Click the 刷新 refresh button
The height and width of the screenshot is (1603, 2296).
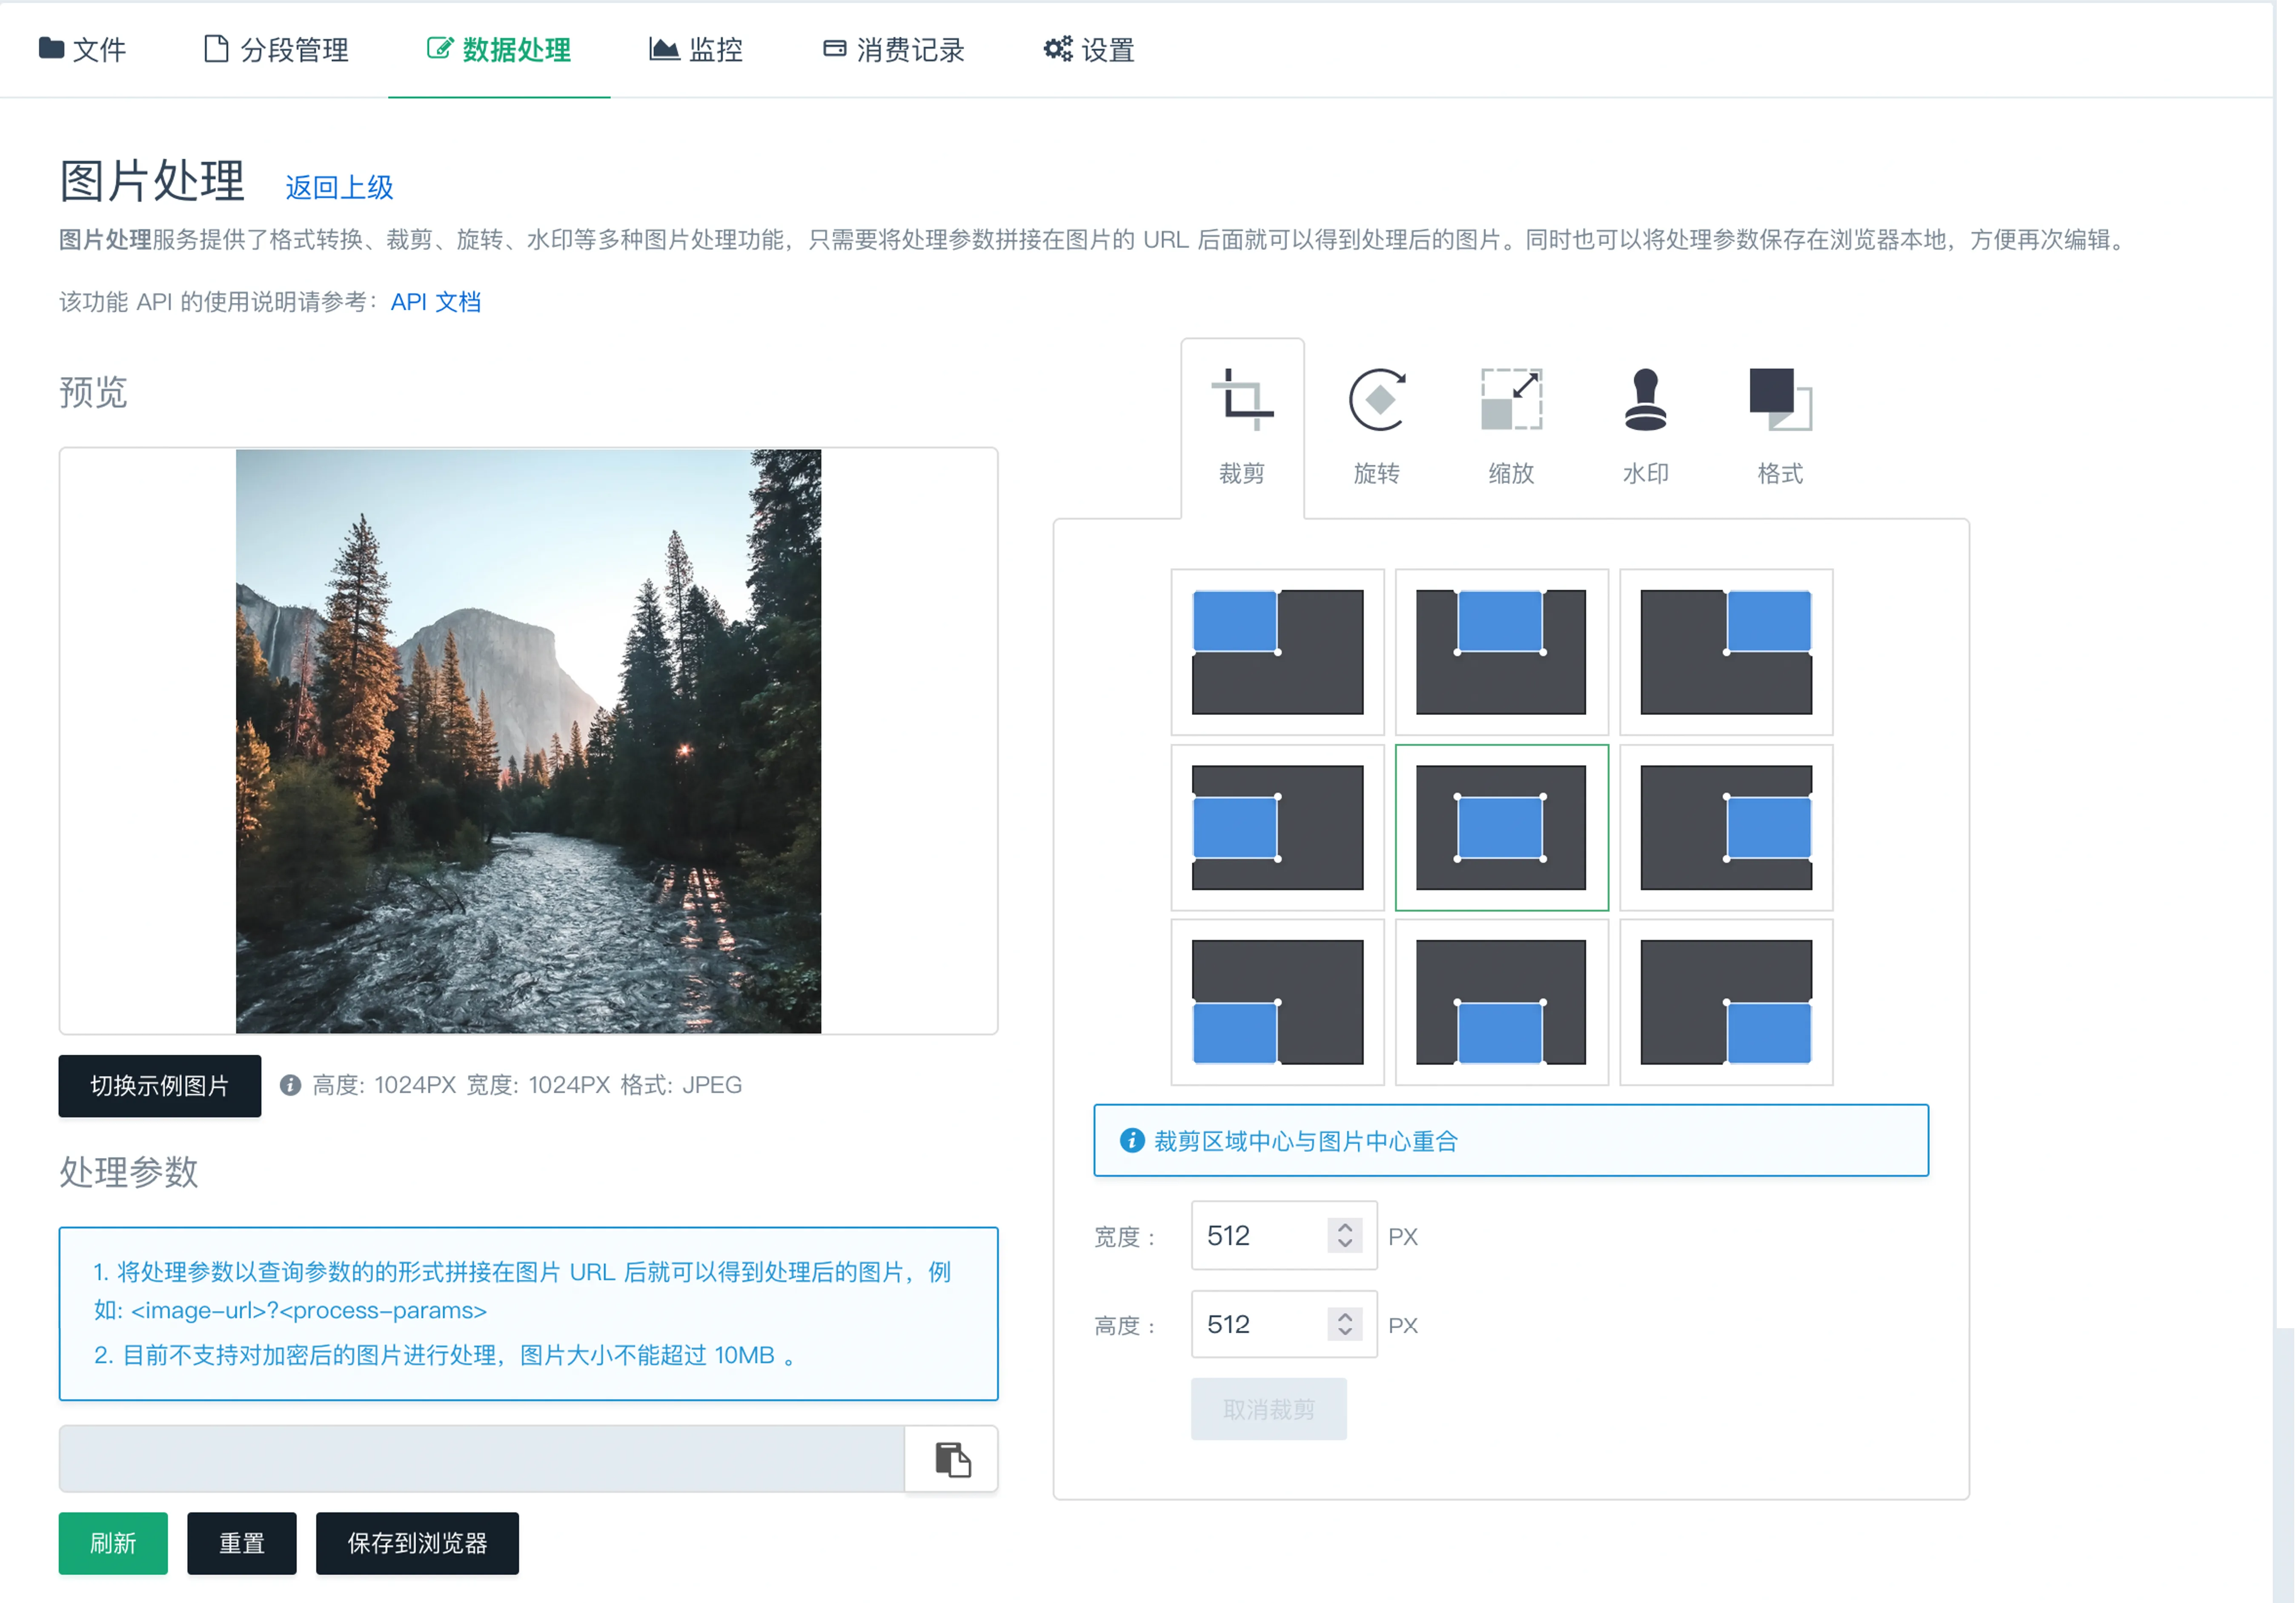pyautogui.click(x=112, y=1543)
